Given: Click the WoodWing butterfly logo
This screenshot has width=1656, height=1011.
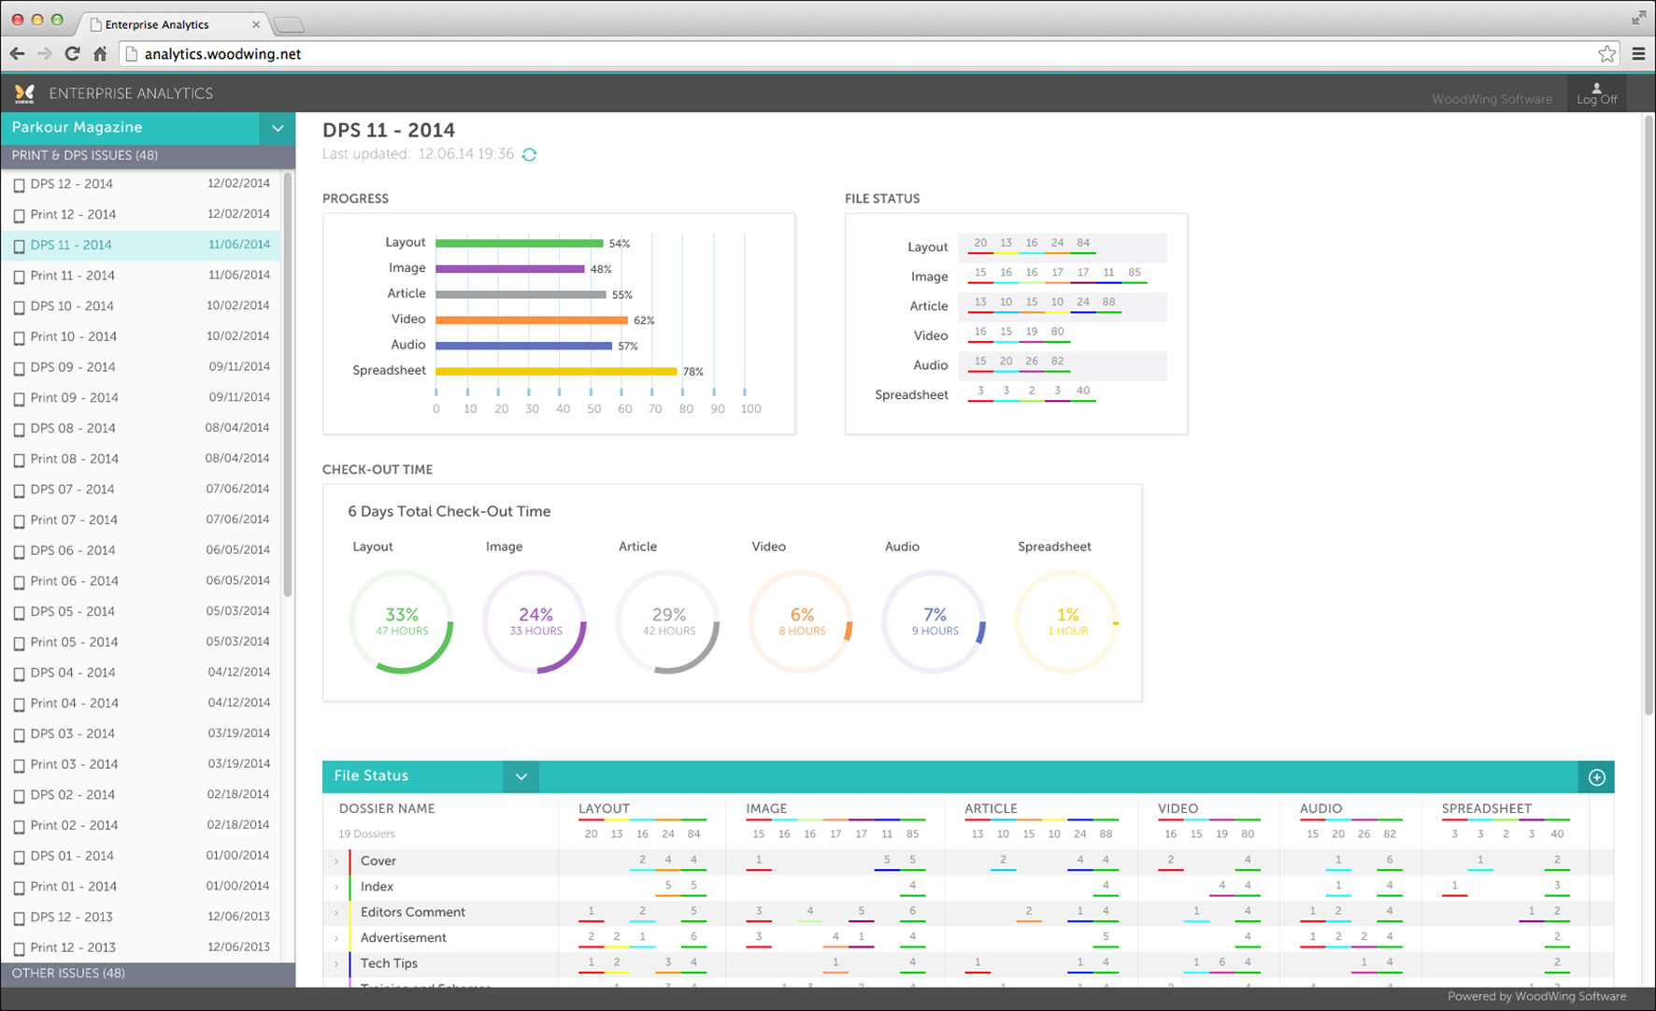Looking at the screenshot, I should coord(24,93).
